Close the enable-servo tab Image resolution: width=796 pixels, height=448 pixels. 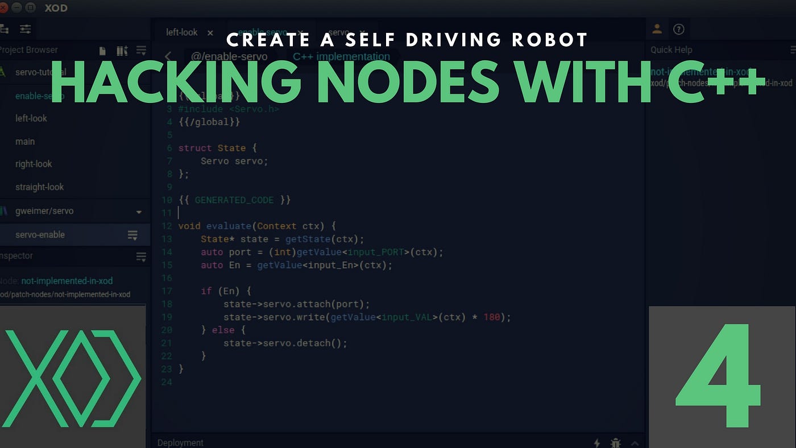click(x=300, y=32)
